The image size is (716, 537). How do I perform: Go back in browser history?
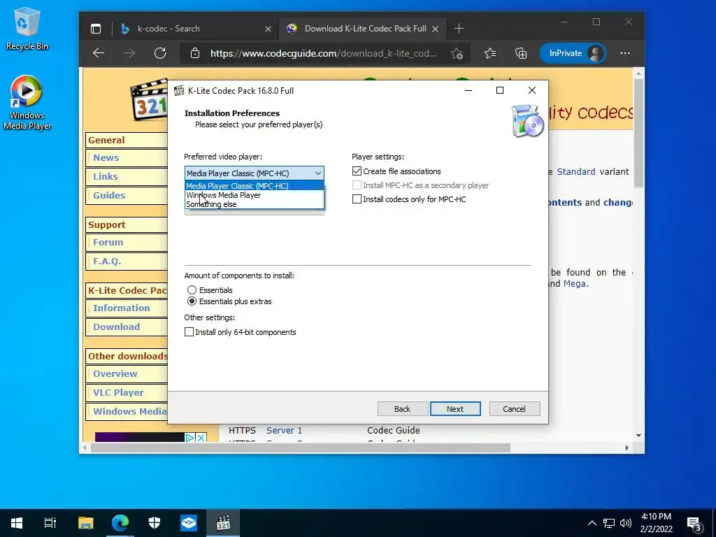pyautogui.click(x=99, y=53)
